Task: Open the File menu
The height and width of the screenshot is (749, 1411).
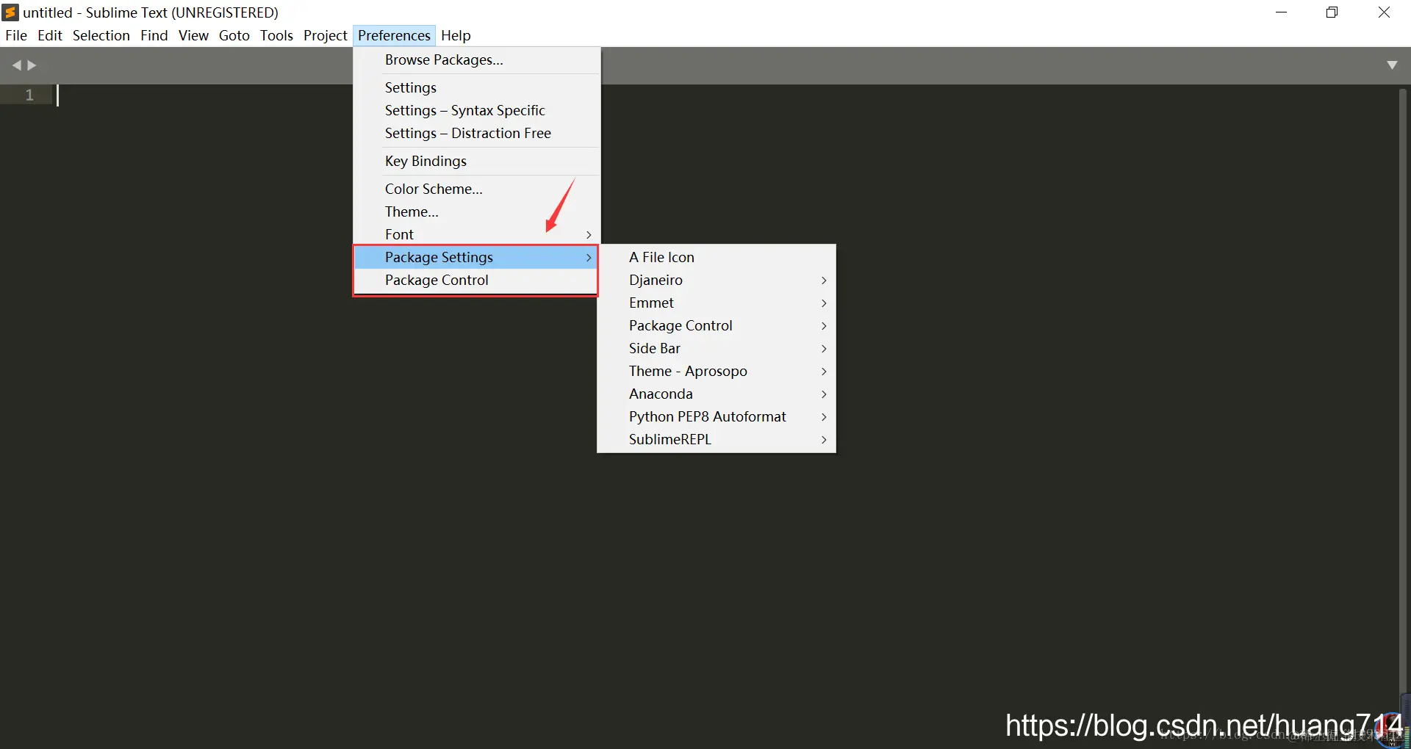Action: click(x=16, y=35)
